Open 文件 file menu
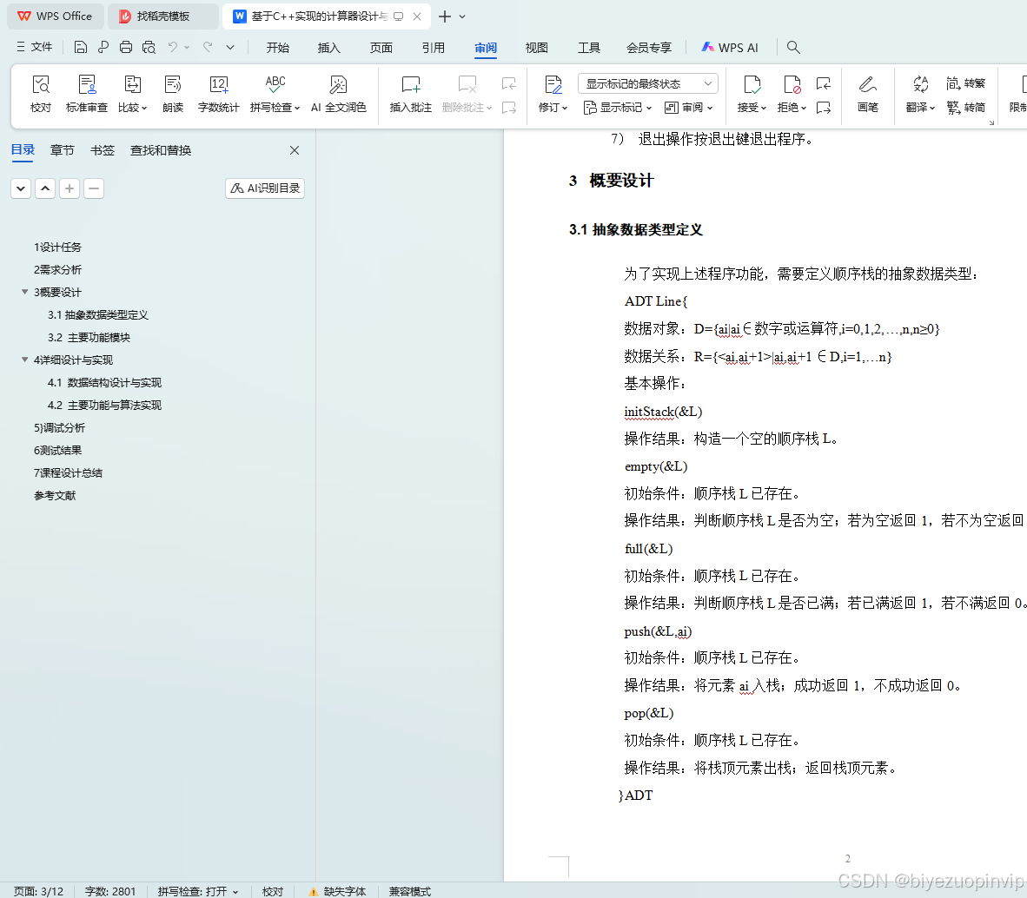Screen dimensions: 1027x898 pyautogui.click(x=34, y=47)
